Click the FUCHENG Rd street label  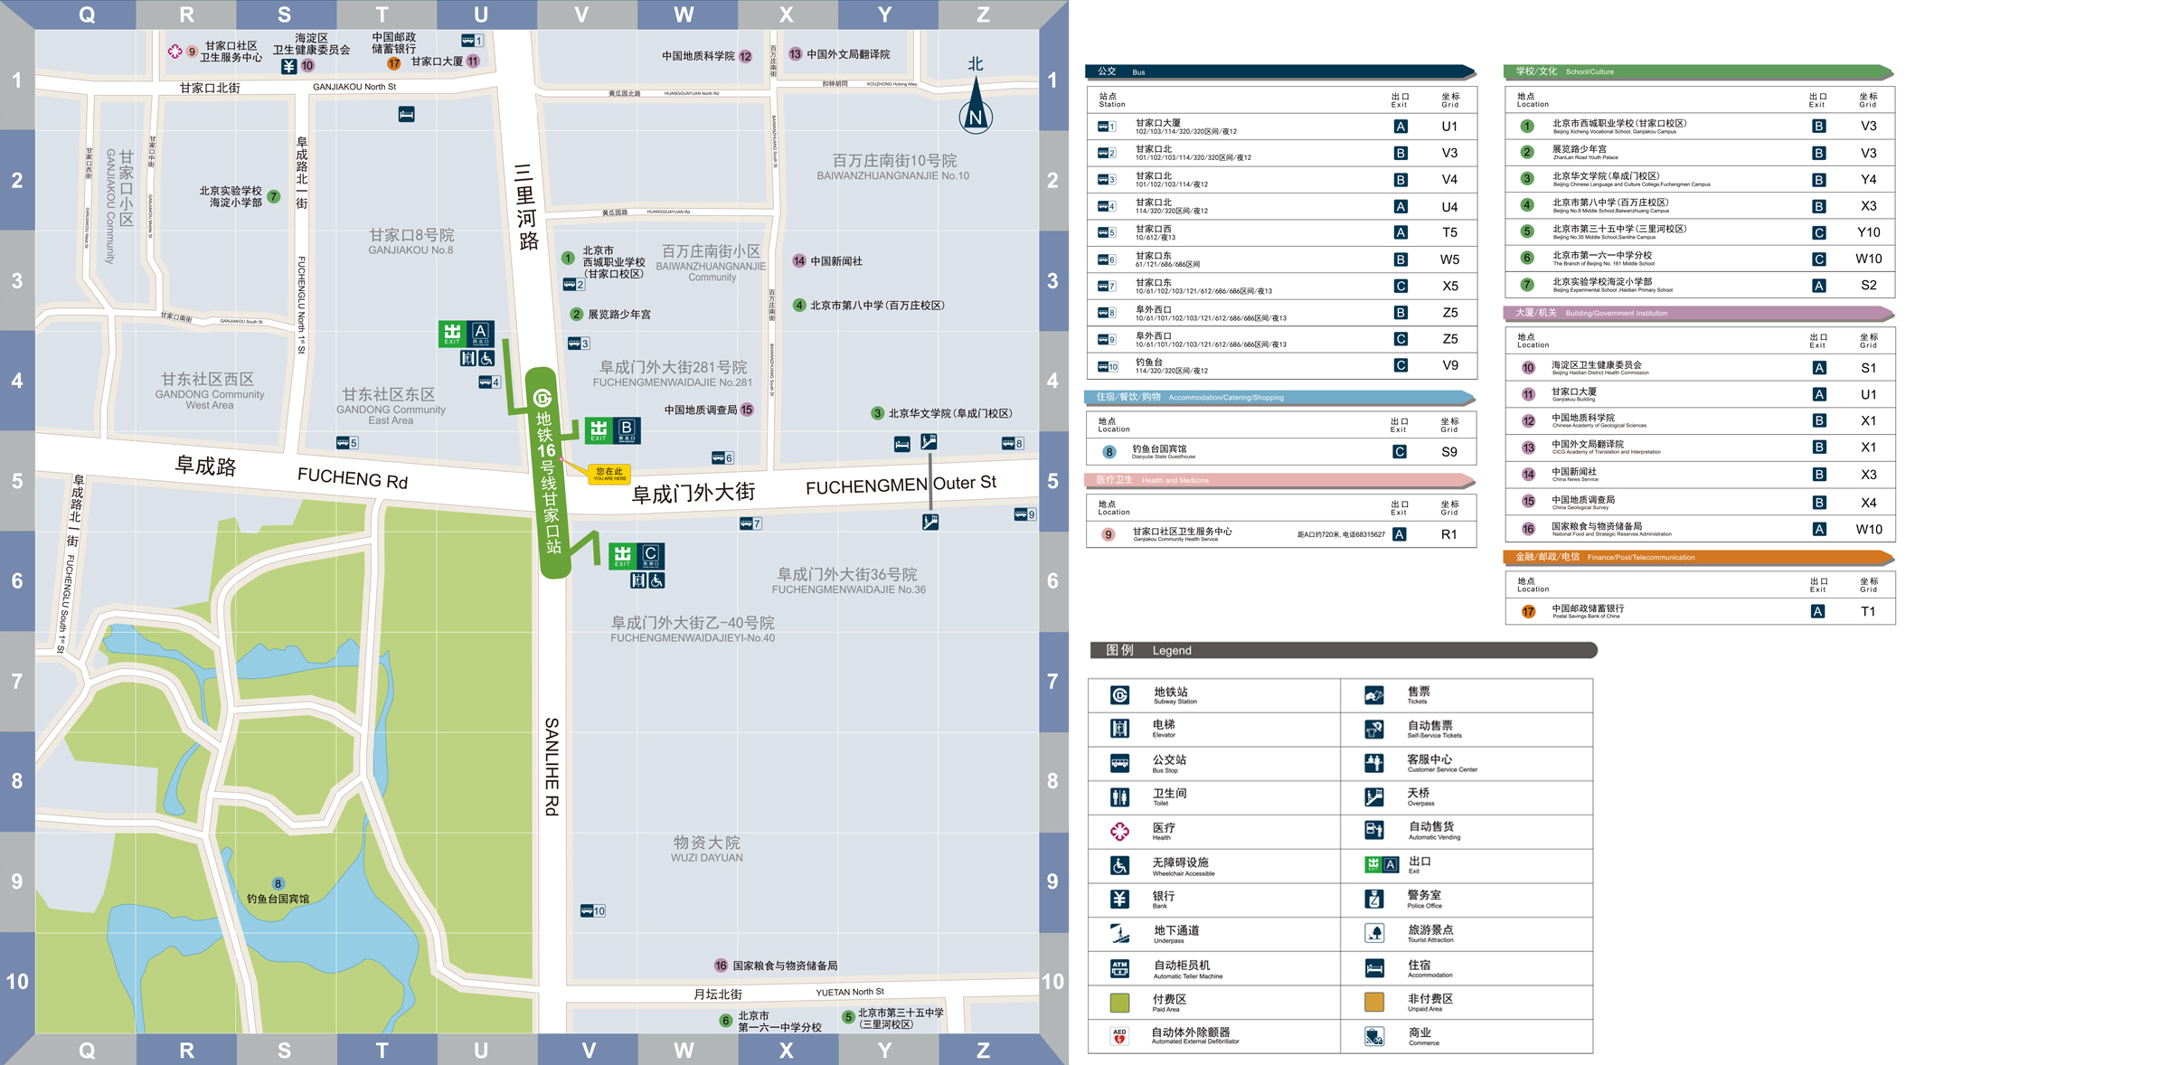pyautogui.click(x=353, y=477)
